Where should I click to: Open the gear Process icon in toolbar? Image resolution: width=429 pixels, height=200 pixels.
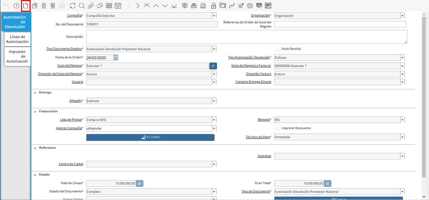pyautogui.click(x=250, y=5)
